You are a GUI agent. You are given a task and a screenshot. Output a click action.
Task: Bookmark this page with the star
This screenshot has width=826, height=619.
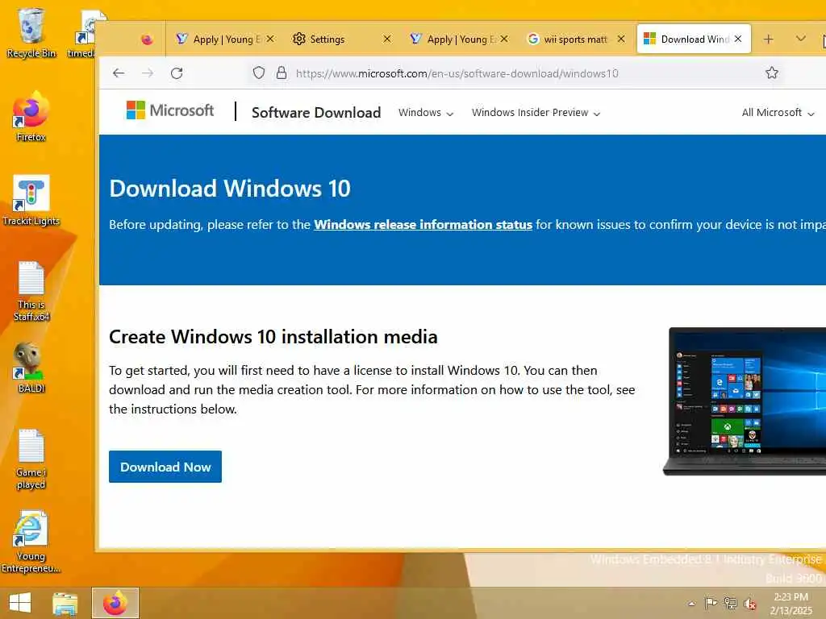tap(772, 73)
